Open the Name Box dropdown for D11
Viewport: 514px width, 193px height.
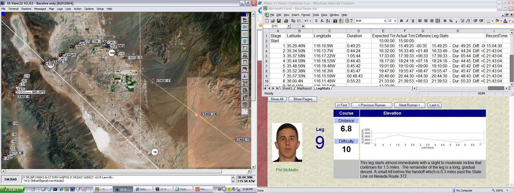[x=289, y=26]
